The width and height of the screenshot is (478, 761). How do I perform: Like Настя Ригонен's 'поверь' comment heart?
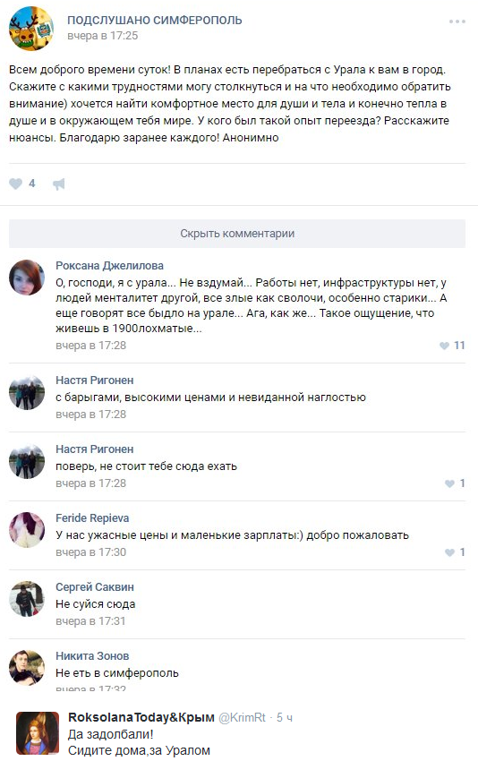coord(449,483)
